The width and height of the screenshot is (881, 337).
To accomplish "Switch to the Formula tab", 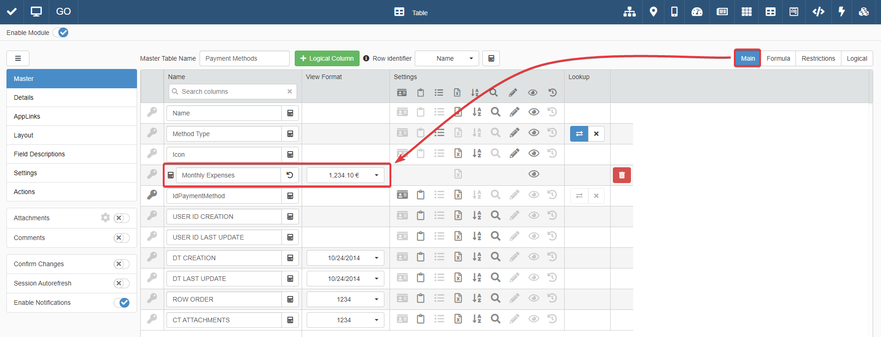I will (x=778, y=58).
